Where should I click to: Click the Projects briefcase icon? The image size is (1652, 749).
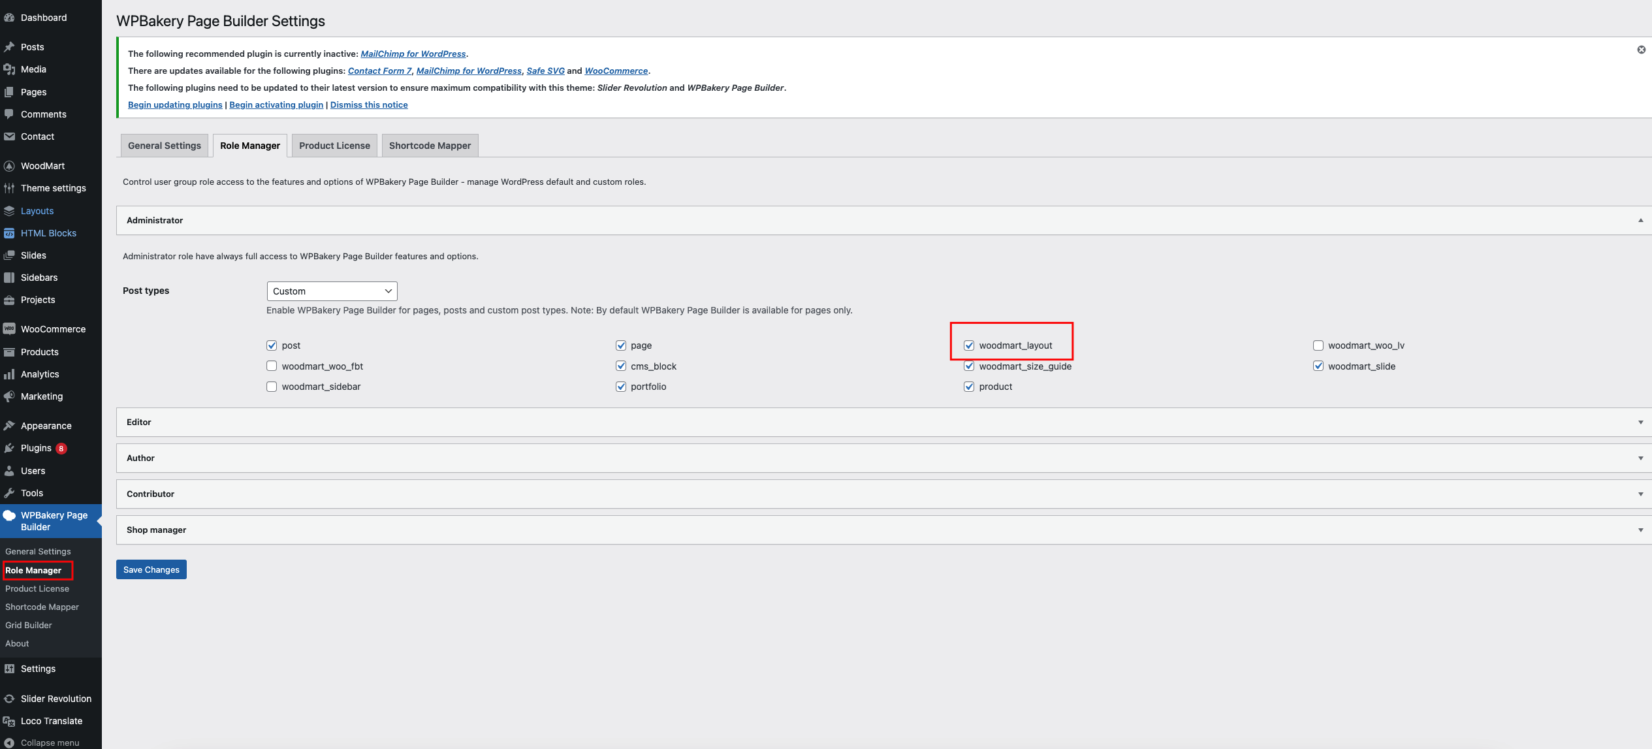tap(9, 300)
